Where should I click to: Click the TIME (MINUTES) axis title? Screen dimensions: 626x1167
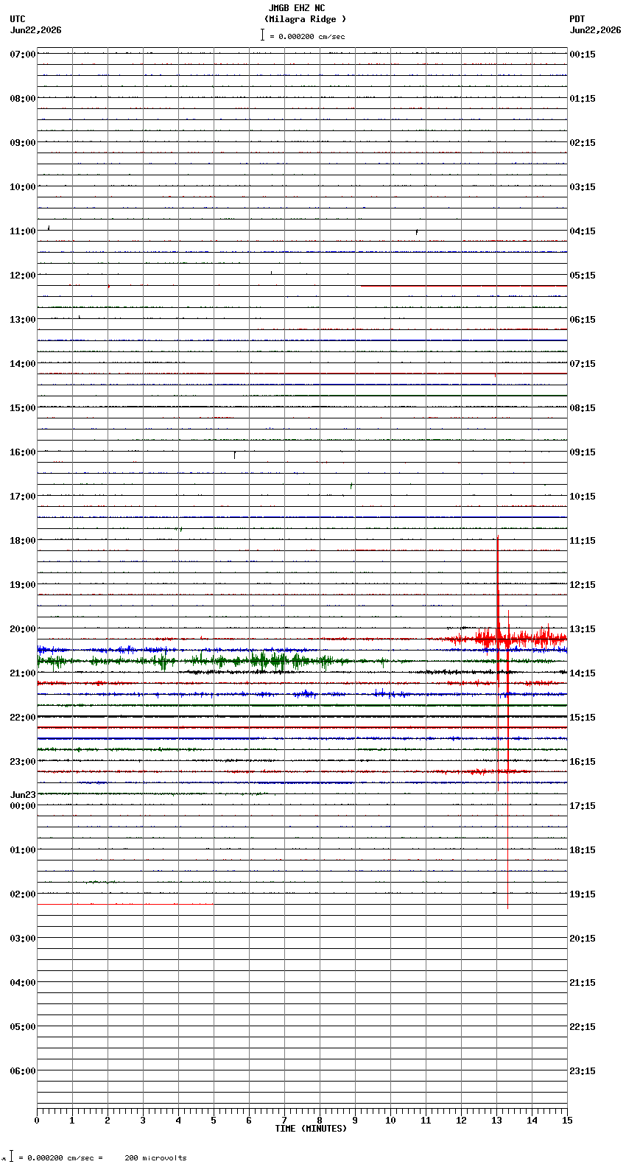pyautogui.click(x=311, y=1129)
